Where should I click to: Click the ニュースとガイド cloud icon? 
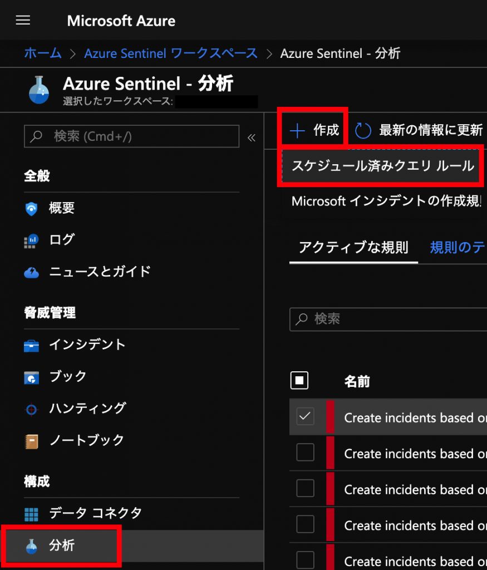click(32, 272)
